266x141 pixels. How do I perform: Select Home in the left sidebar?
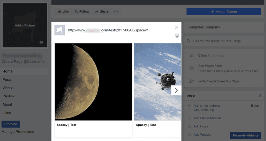coord(24,71)
